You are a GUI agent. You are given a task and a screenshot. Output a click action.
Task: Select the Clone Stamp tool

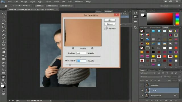click(x=3, y=42)
